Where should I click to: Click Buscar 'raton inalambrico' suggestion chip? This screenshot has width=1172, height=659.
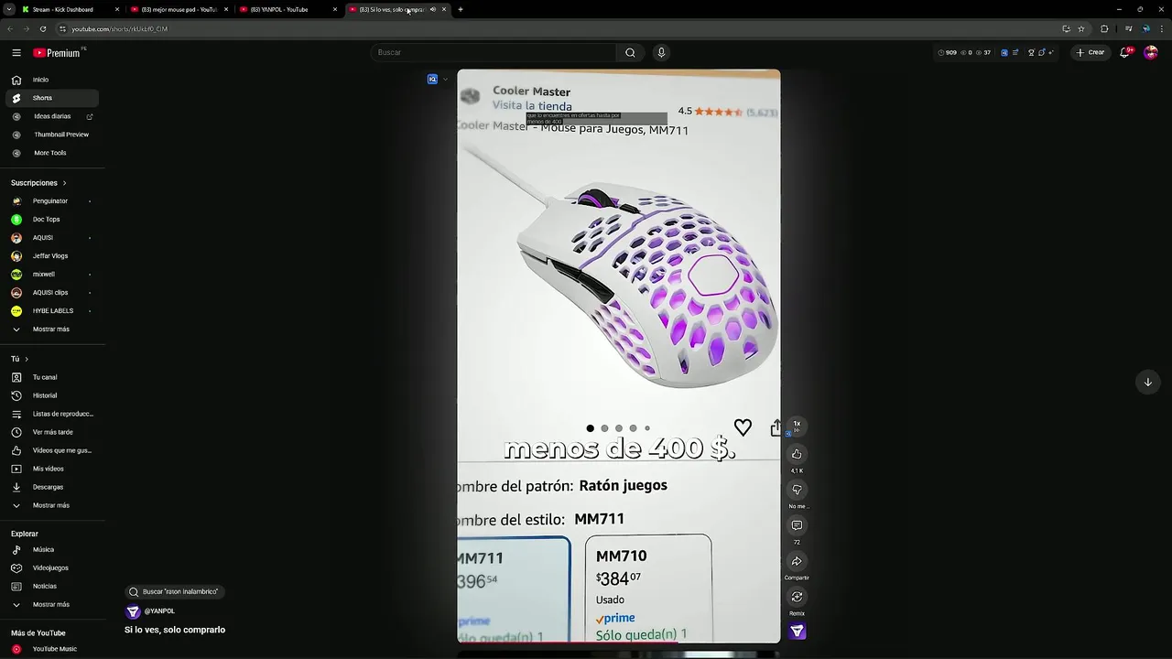click(x=174, y=591)
